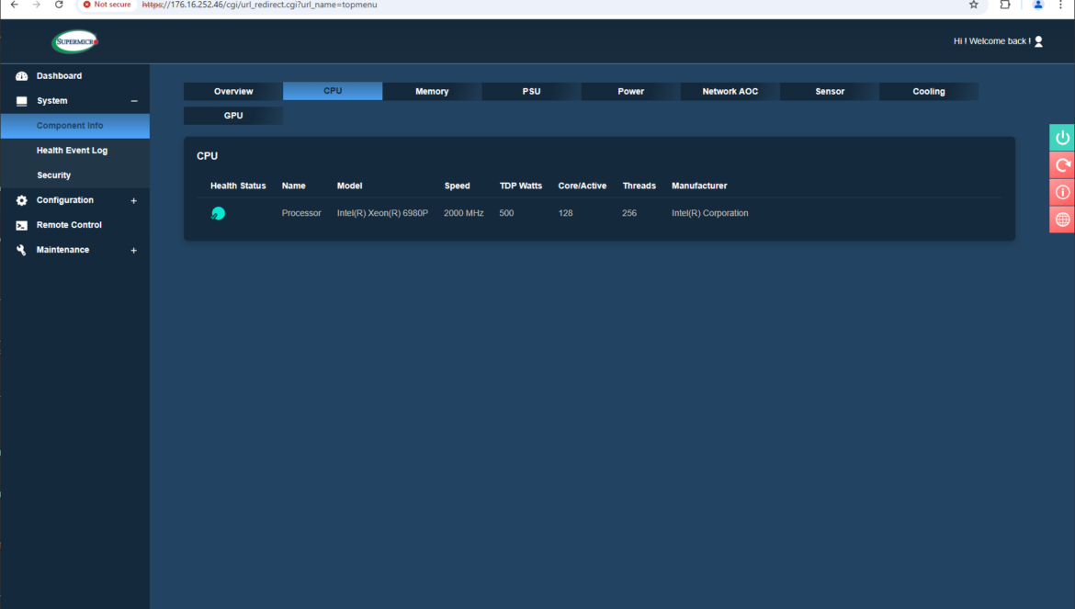The width and height of the screenshot is (1075, 609).
Task: Click the Processor green health status icon
Action: (x=218, y=213)
